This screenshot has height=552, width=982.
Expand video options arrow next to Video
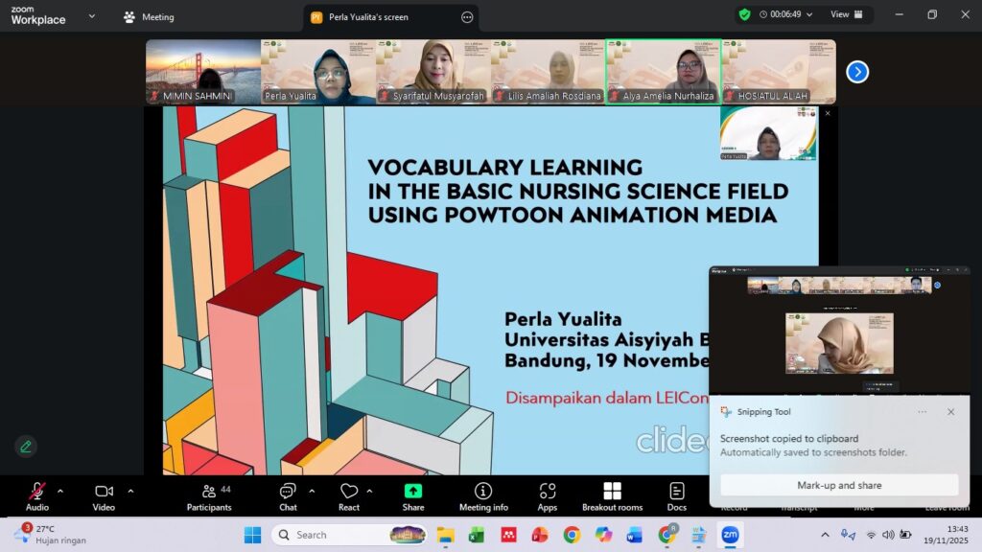coord(130,491)
